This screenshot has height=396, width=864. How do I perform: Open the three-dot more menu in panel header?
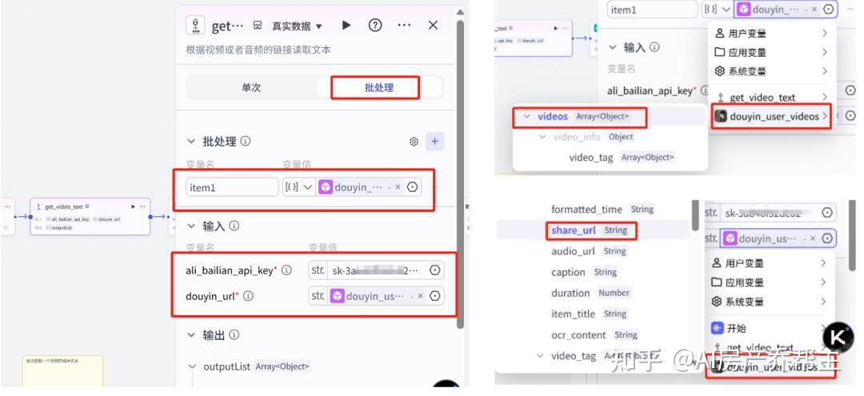(x=404, y=26)
